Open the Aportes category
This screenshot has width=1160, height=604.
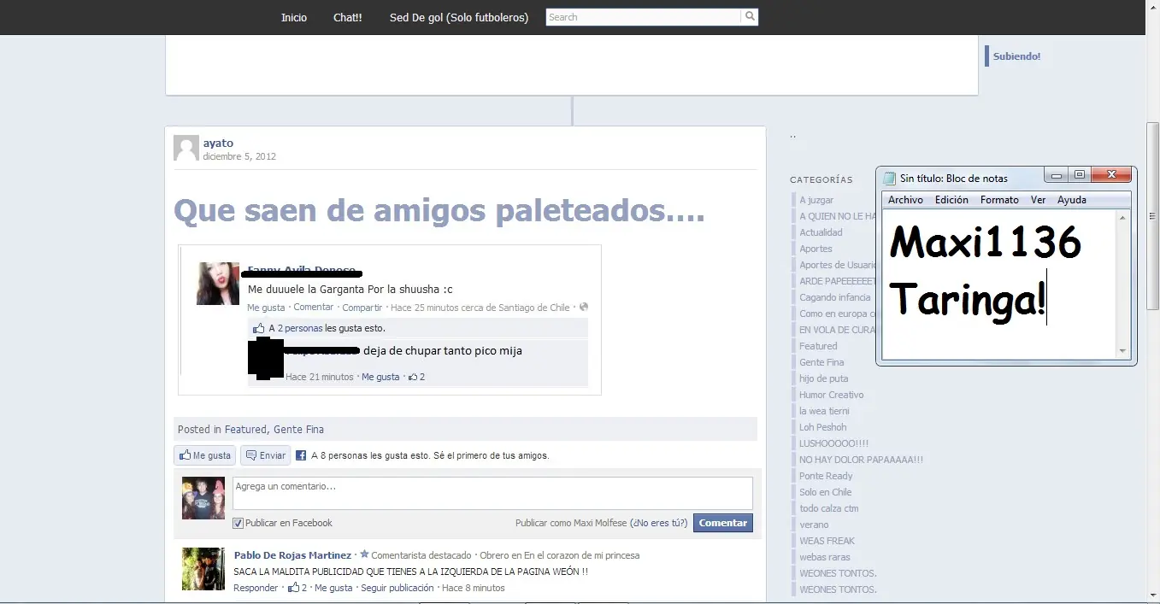(816, 249)
